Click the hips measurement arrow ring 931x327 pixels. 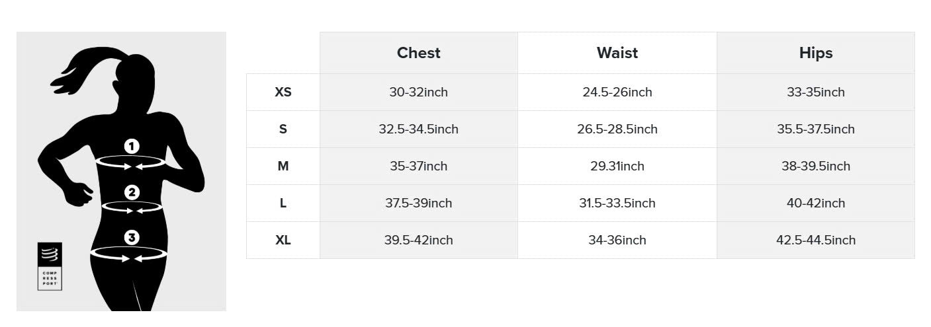(x=129, y=254)
